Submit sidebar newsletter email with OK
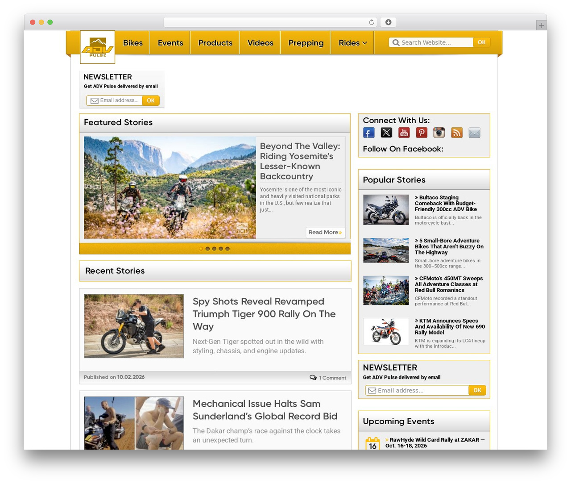Image resolution: width=571 pixels, height=484 pixels. 477,390
